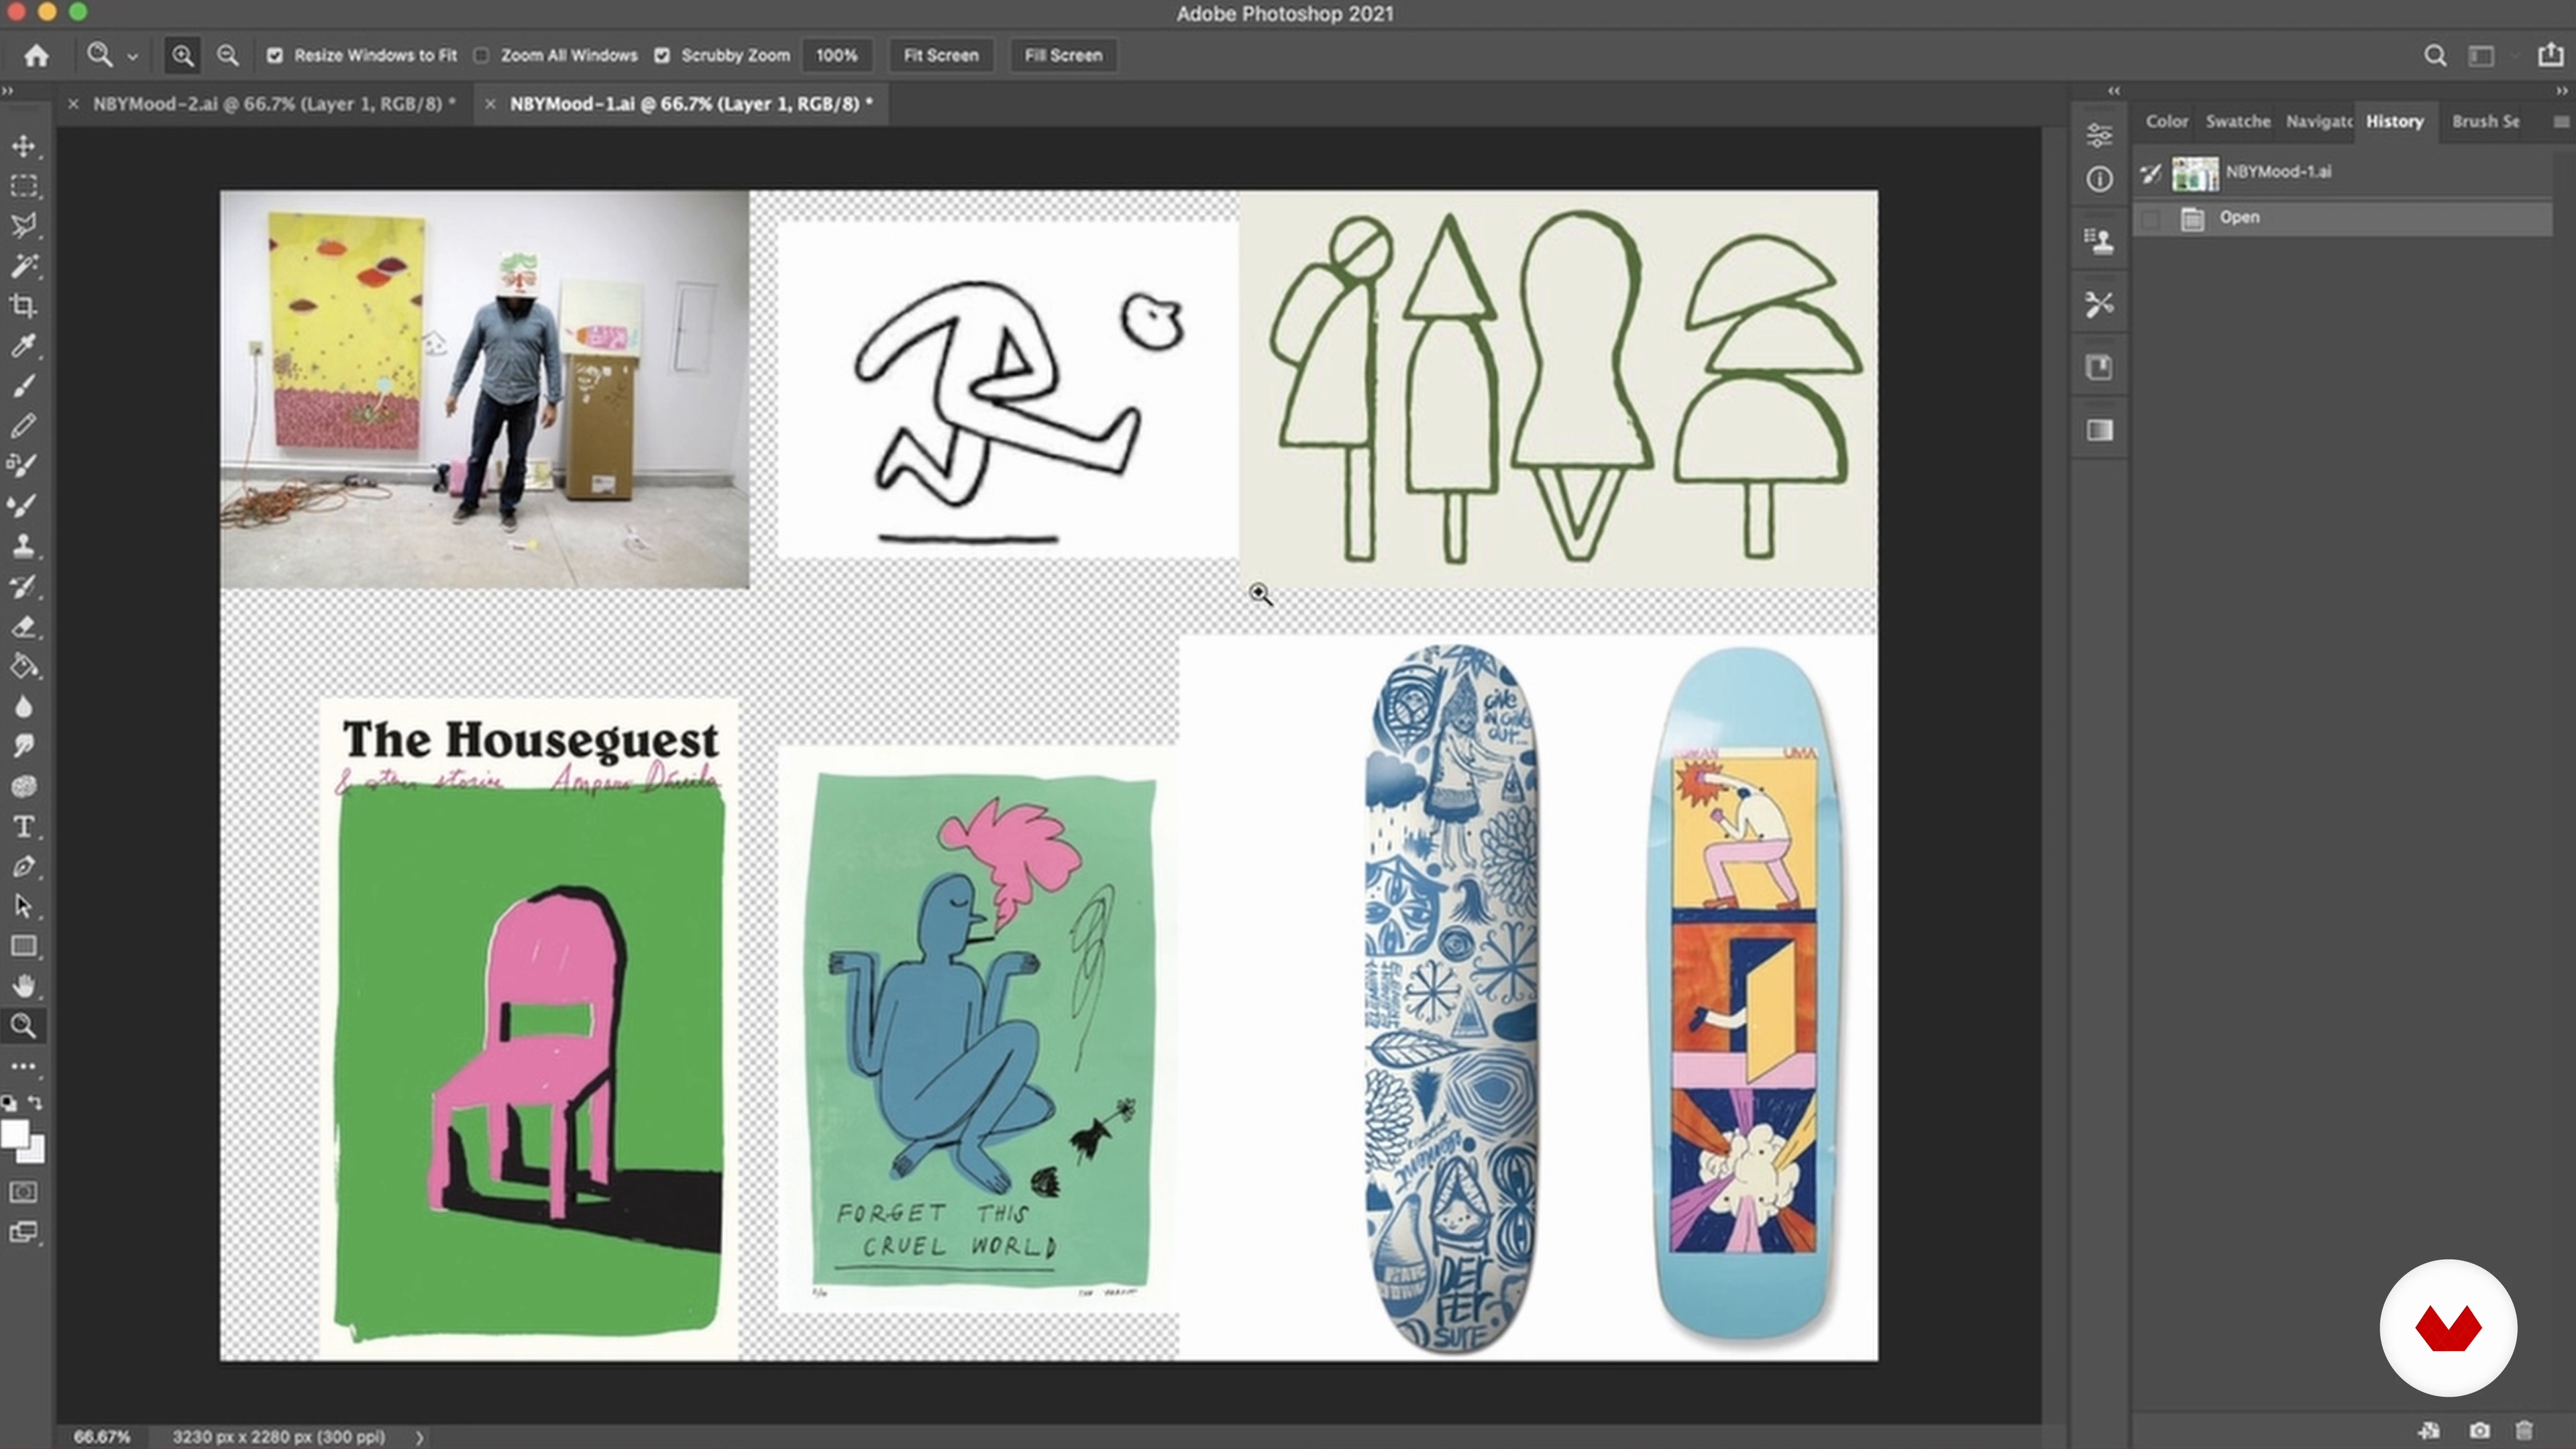Viewport: 2576px width, 1449px height.
Task: Click the Fit Screen button
Action: tap(941, 56)
